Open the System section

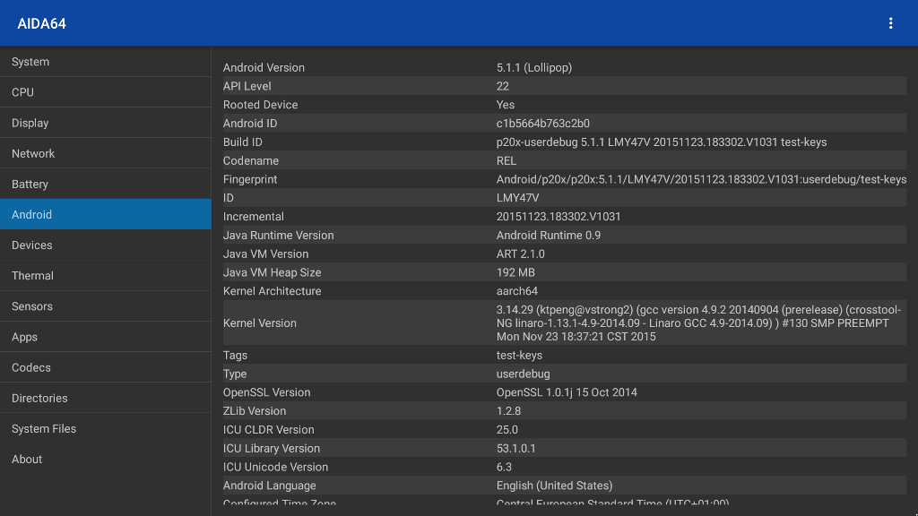pos(106,62)
